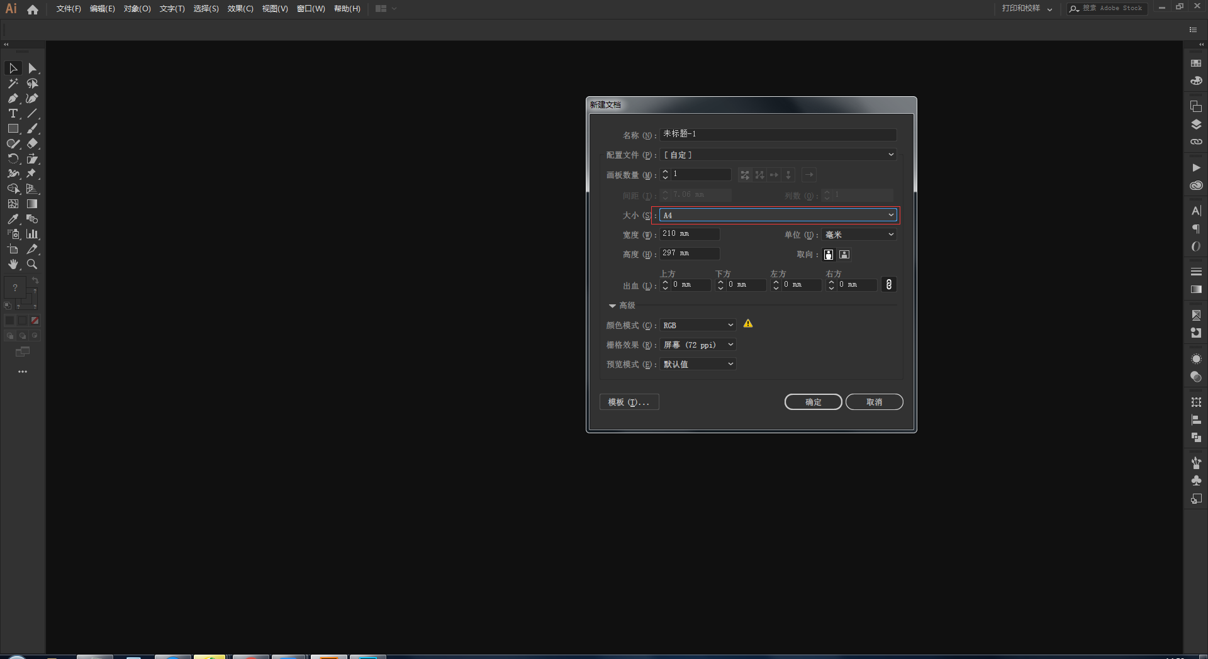Choose landscape orientation
Screen dimensions: 1208x659
point(844,255)
